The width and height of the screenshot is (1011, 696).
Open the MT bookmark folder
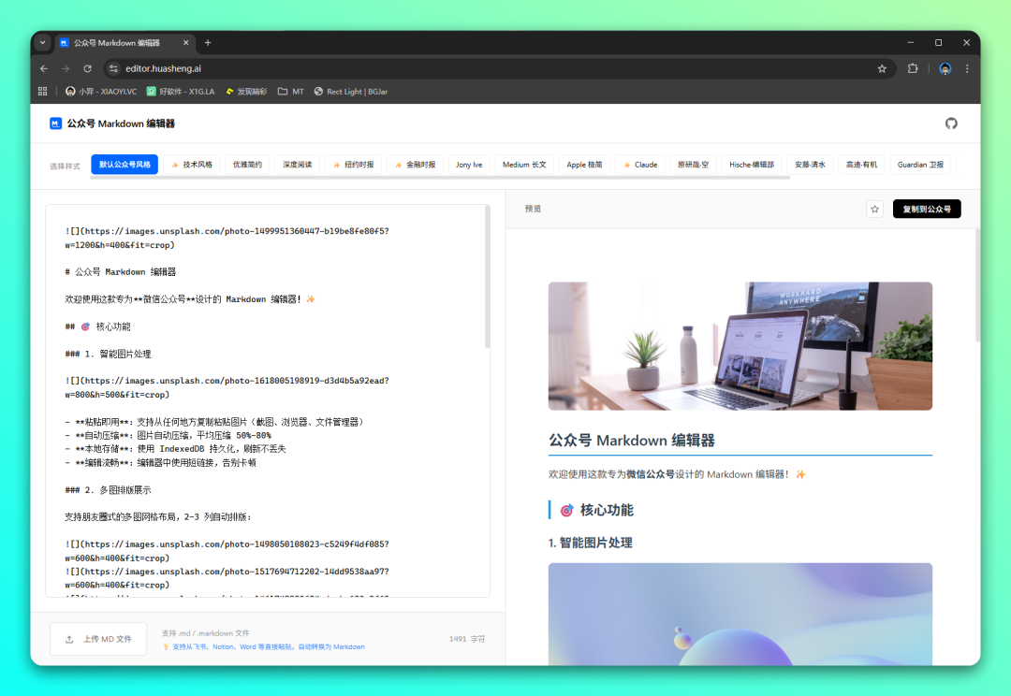(291, 92)
